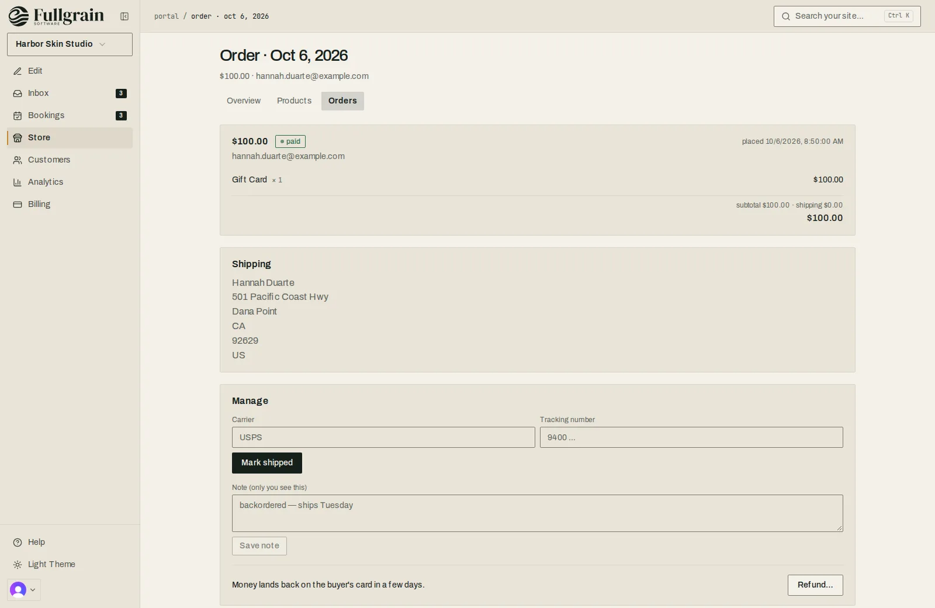Open Bookings in the sidebar
The image size is (935, 608).
pyautogui.click(x=70, y=116)
